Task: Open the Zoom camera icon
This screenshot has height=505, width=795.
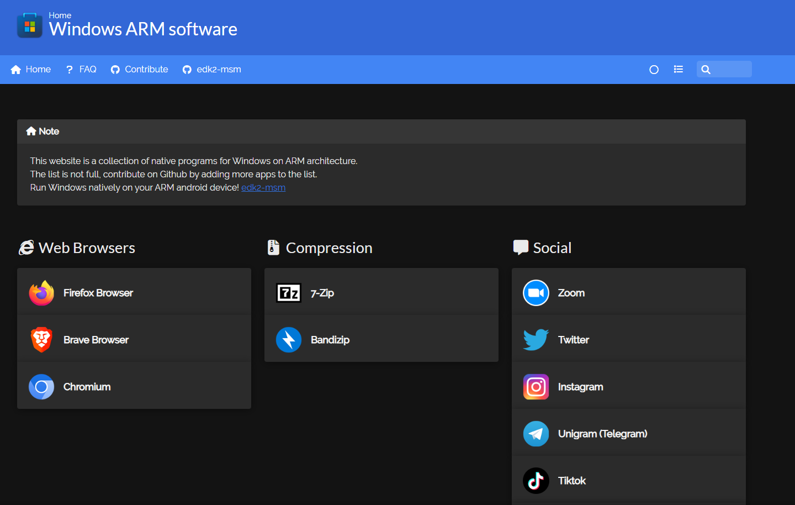Action: pyautogui.click(x=536, y=293)
